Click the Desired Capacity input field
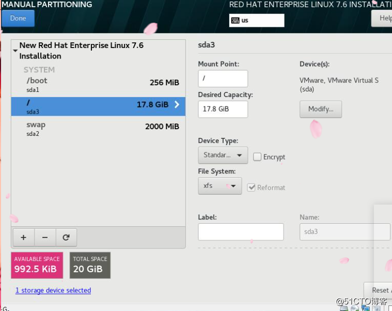The height and width of the screenshot is (311, 392). 223,109
